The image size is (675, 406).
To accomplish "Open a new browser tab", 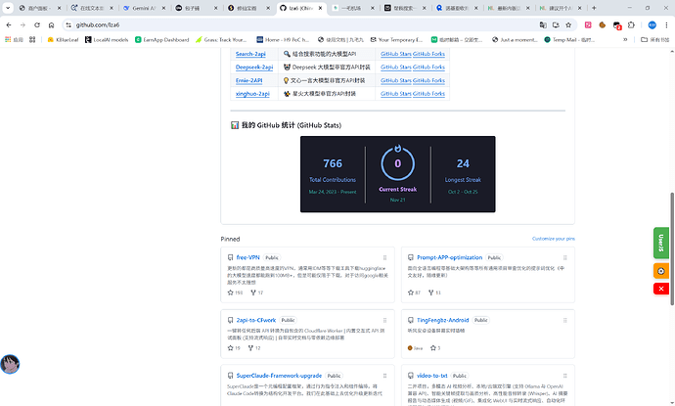I will tap(594, 8).
